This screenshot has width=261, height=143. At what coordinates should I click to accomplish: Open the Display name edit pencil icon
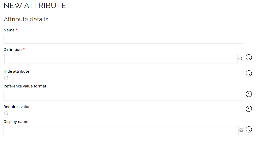(x=241, y=130)
